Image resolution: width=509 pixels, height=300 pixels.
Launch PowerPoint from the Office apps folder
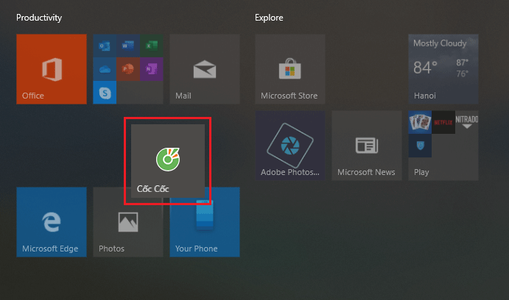128,69
